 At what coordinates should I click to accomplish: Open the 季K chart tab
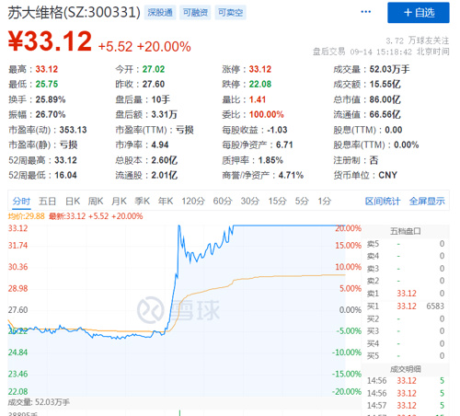tap(142, 202)
